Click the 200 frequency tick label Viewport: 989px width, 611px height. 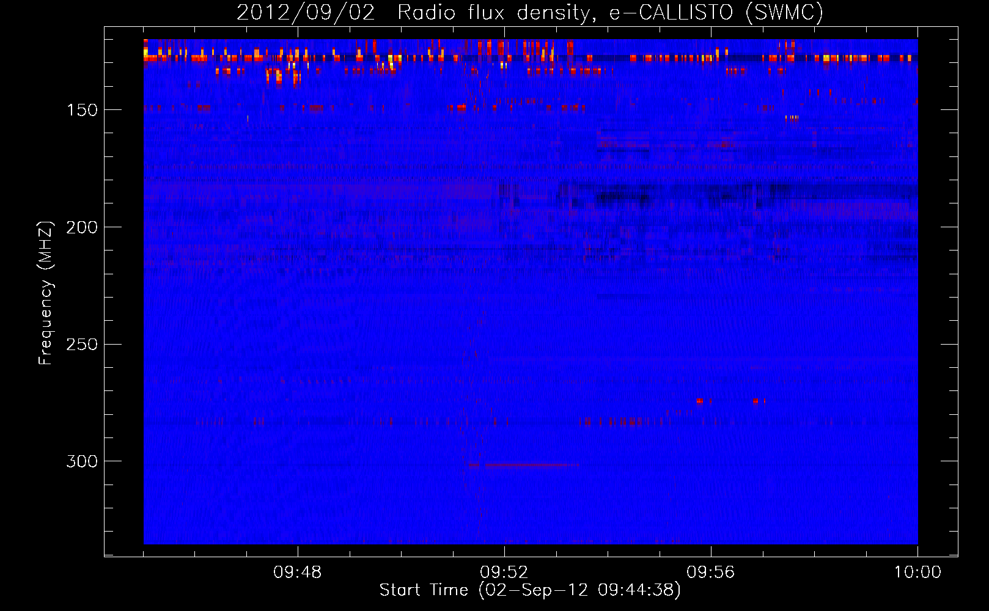tap(82, 227)
